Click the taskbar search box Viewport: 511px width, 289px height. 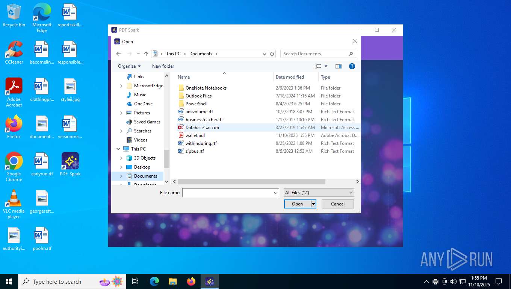tap(71, 281)
